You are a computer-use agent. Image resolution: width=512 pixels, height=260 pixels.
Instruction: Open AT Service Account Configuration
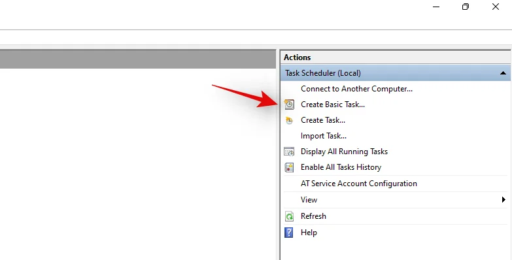point(359,184)
